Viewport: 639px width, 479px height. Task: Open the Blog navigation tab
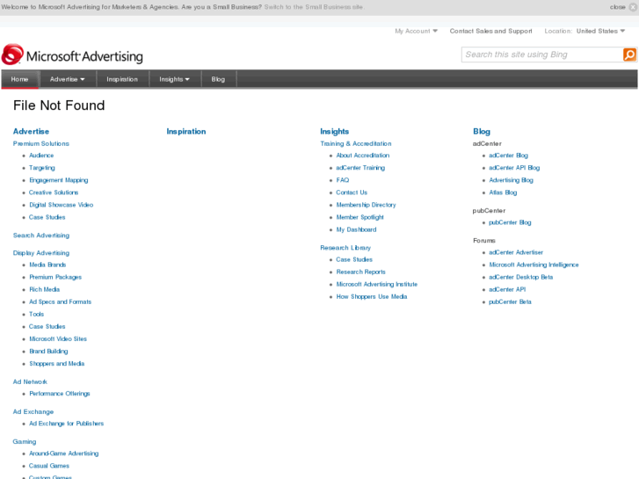[x=218, y=79]
